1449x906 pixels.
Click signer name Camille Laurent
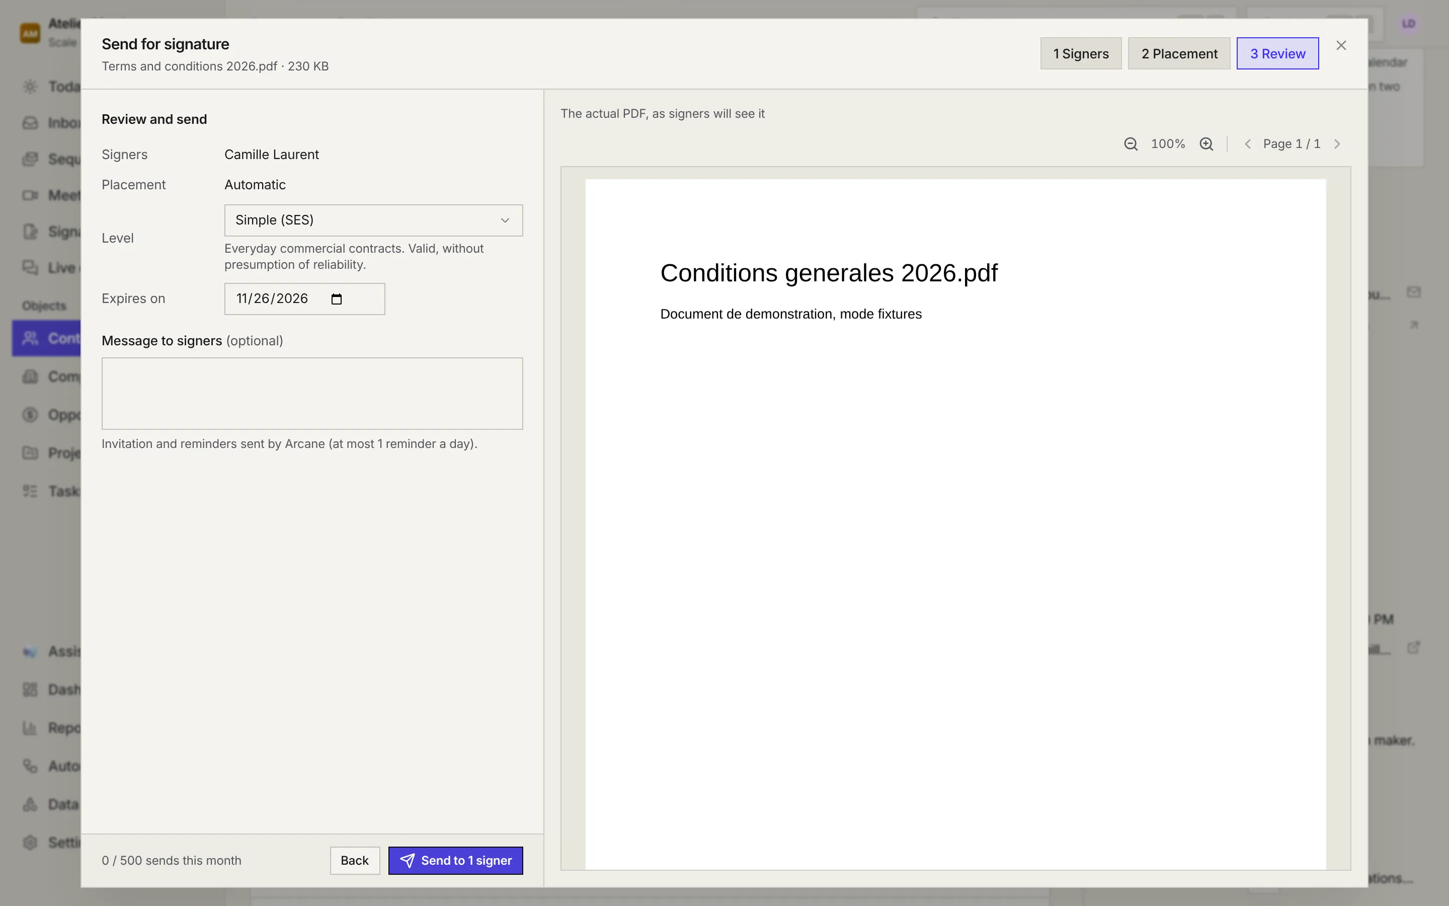(x=272, y=155)
